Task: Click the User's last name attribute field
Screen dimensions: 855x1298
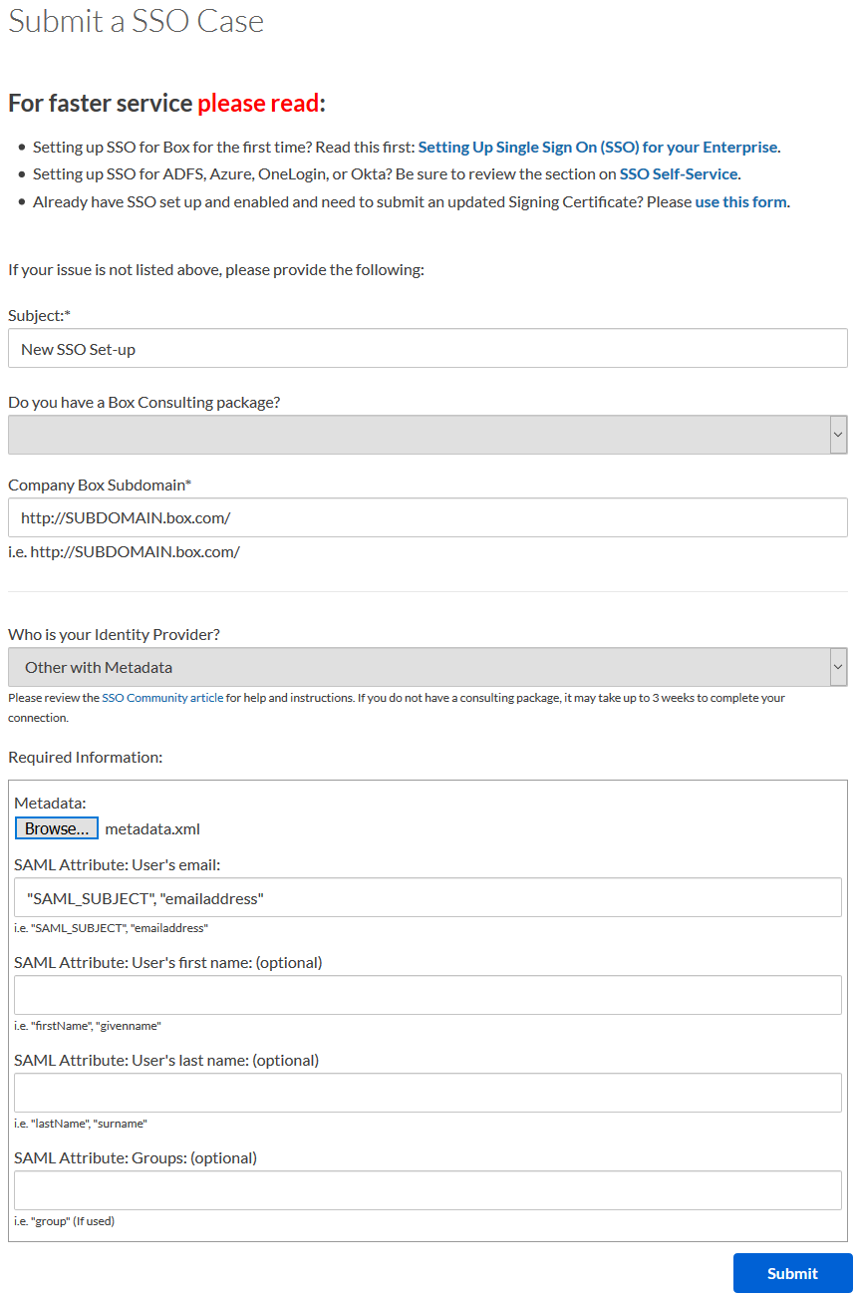Action: (x=427, y=1093)
